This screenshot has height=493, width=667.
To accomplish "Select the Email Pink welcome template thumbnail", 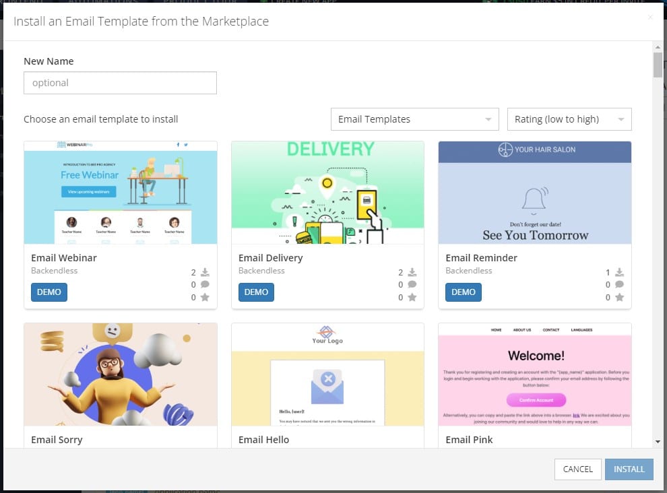I will point(535,374).
